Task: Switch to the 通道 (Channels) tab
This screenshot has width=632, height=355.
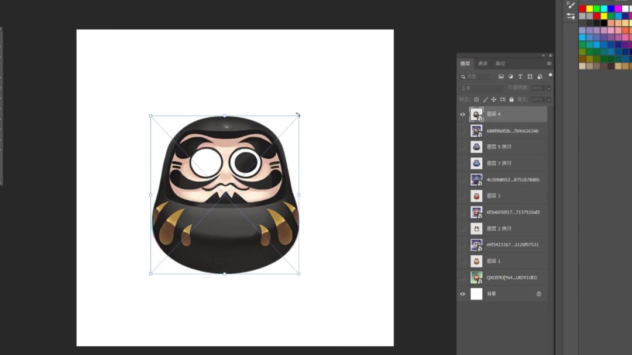Action: tap(482, 64)
